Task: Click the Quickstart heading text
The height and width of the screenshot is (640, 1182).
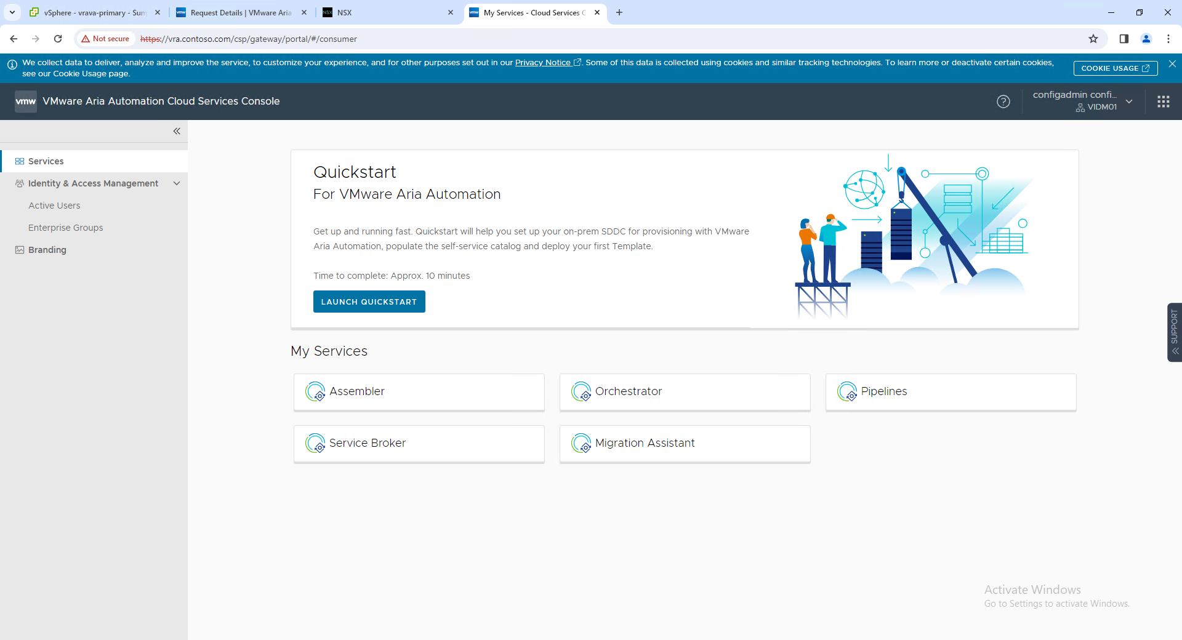Action: [355, 172]
